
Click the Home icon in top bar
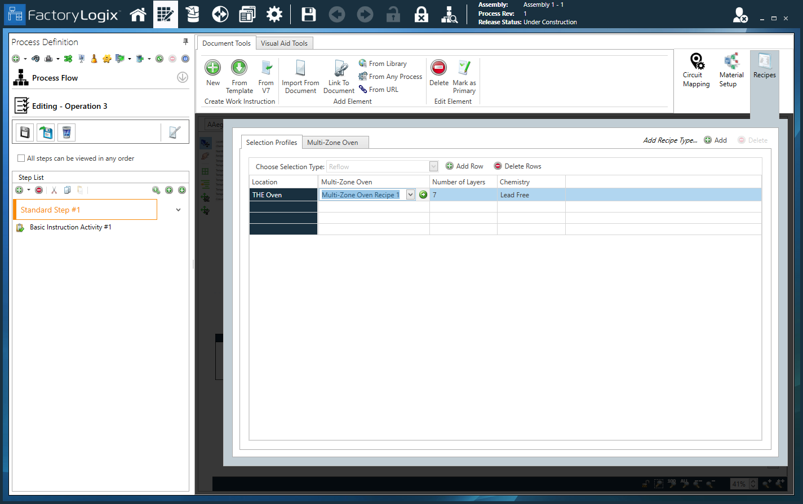[x=138, y=15]
